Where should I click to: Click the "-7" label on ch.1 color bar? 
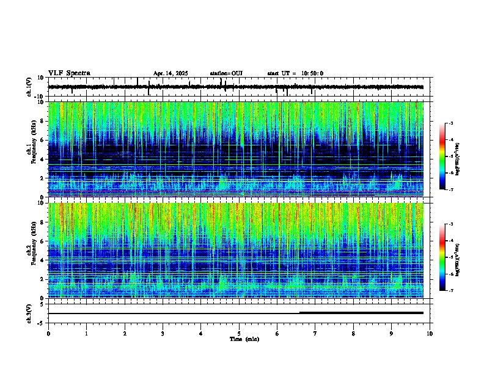click(451, 189)
